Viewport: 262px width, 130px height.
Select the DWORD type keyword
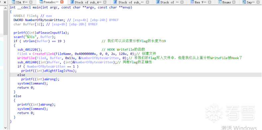click(x=18, y=20)
